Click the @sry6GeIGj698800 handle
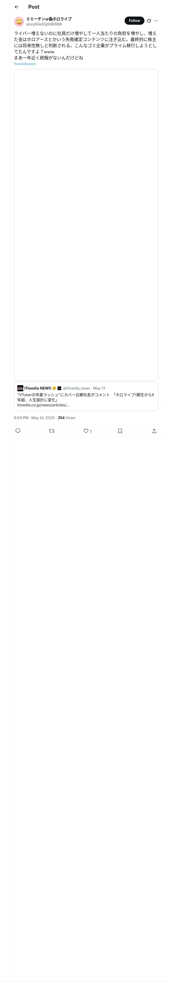172x982 pixels. [44, 24]
